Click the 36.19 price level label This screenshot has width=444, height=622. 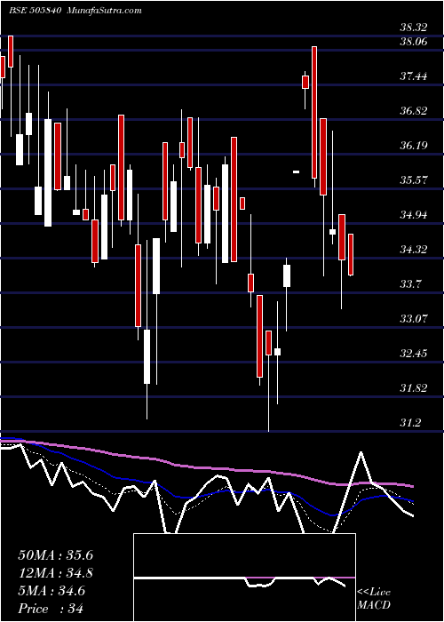pos(414,145)
